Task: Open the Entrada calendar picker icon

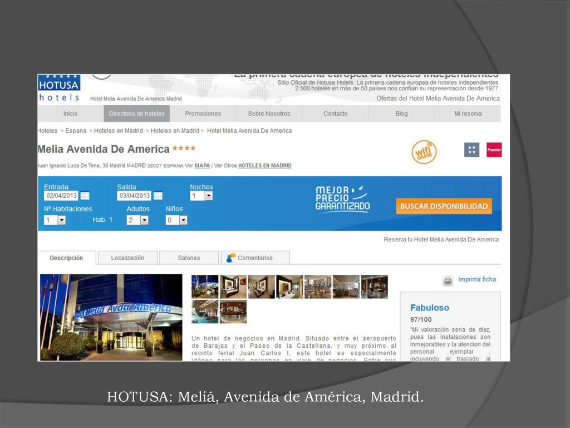Action: coord(85,196)
